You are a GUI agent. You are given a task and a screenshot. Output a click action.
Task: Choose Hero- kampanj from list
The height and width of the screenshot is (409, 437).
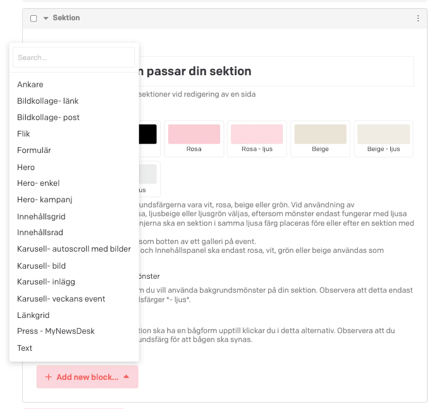coord(45,200)
